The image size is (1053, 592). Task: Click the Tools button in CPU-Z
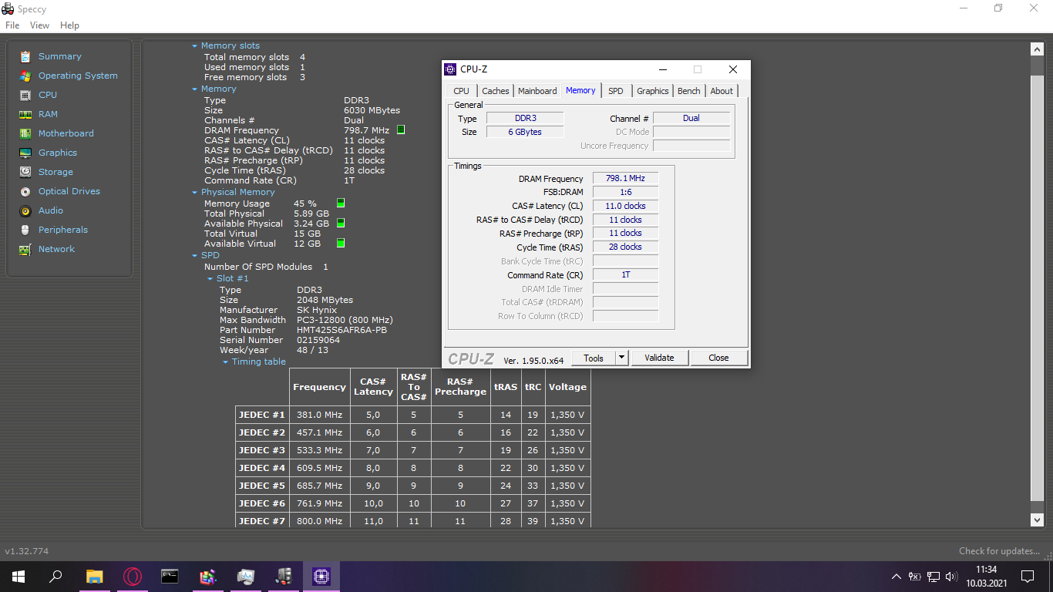point(594,358)
